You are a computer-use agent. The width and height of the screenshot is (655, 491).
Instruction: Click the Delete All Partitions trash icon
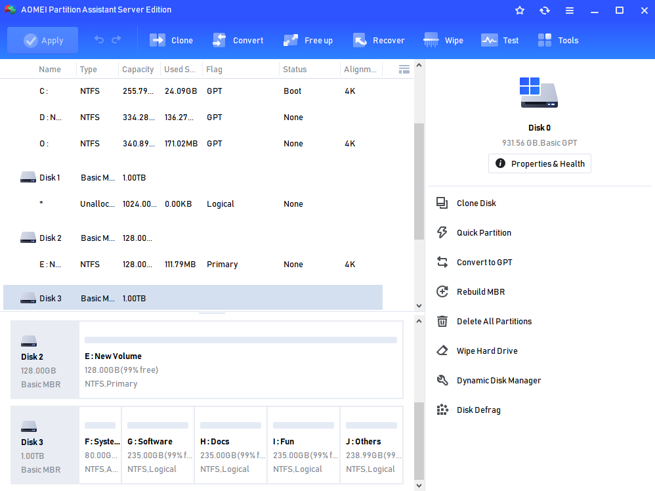(442, 321)
